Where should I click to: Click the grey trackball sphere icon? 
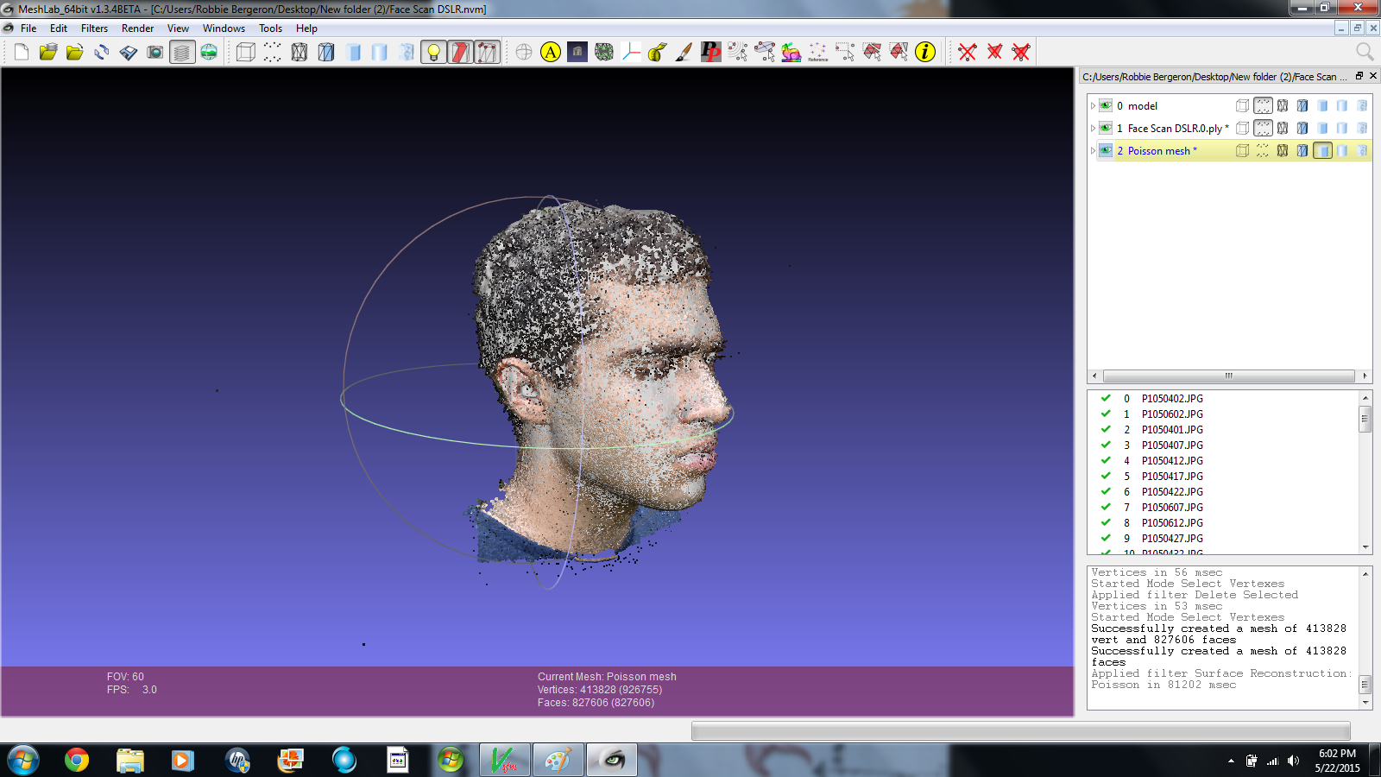[524, 53]
